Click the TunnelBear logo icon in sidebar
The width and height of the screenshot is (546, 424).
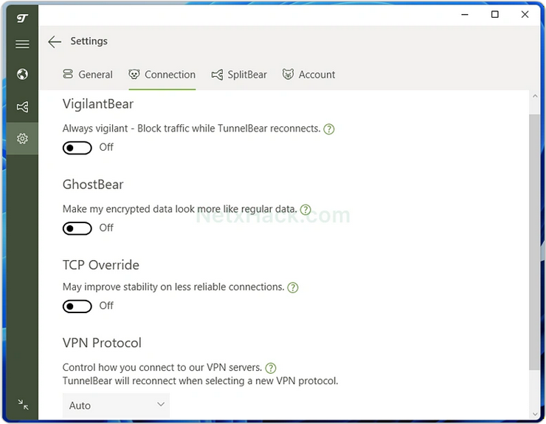point(22,18)
